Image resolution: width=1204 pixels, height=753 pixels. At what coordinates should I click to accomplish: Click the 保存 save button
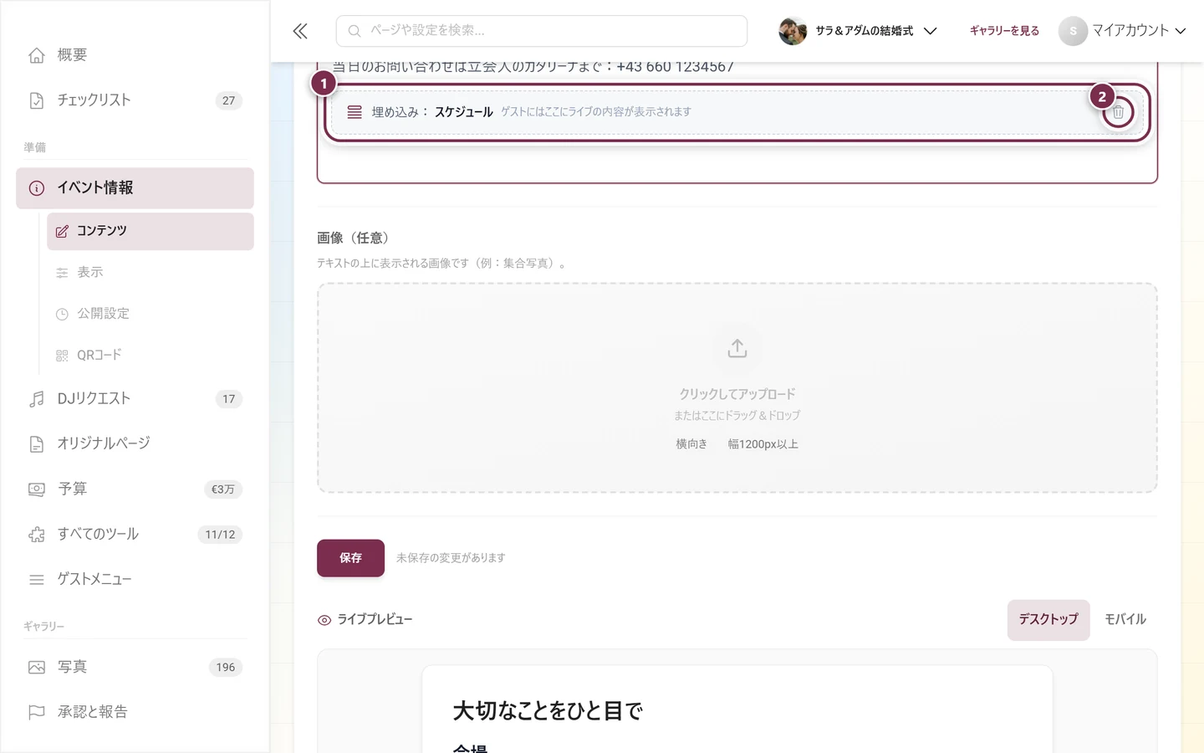pyautogui.click(x=350, y=558)
